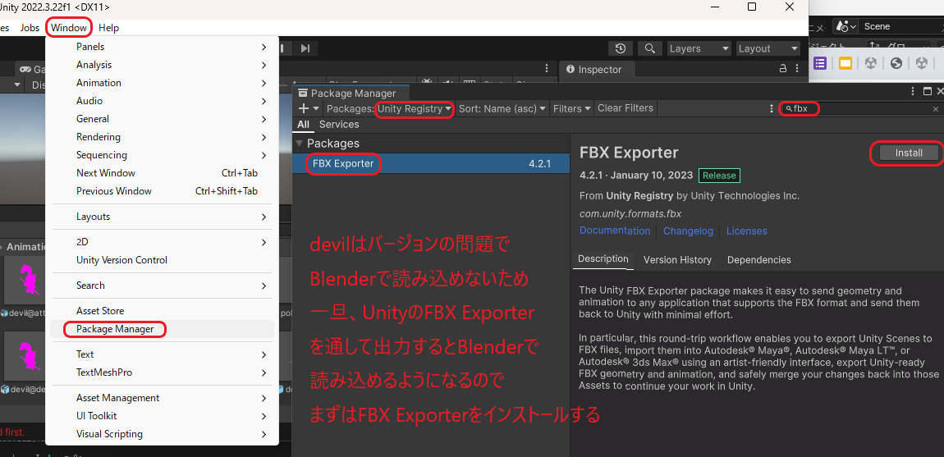Open the Help menu
Image resolution: width=944 pixels, height=457 pixels.
coord(109,28)
